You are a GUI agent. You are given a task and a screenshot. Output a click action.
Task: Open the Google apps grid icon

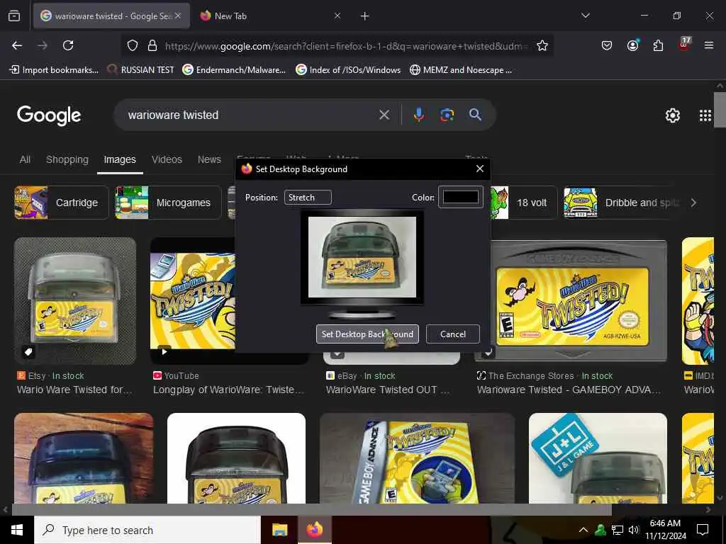pos(705,115)
